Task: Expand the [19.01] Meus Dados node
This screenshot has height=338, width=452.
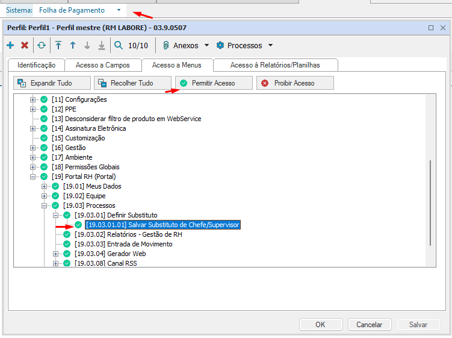Action: [45, 186]
